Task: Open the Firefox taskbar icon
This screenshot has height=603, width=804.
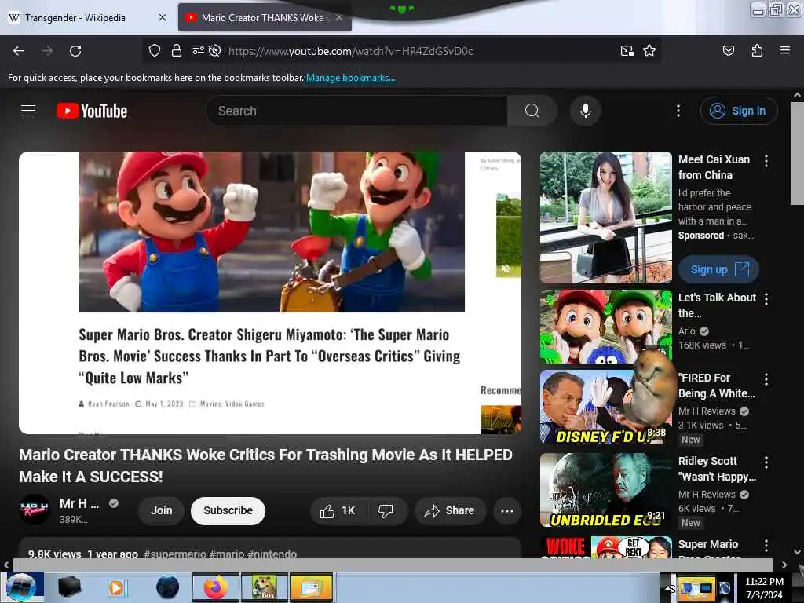Action: coord(215,587)
